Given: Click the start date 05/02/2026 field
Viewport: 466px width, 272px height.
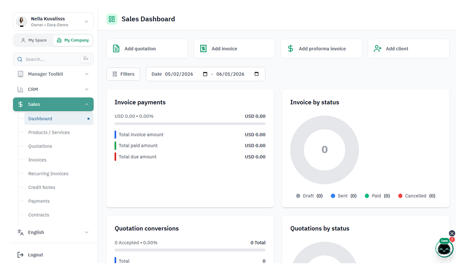Looking at the screenshot, I should pyautogui.click(x=179, y=74).
